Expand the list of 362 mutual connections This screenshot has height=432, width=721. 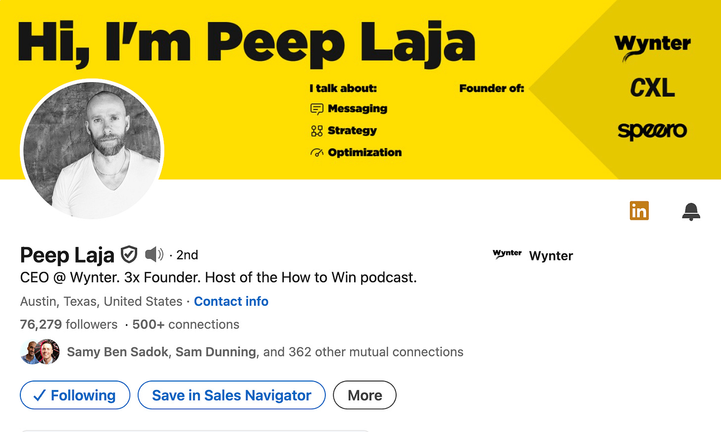pos(376,352)
